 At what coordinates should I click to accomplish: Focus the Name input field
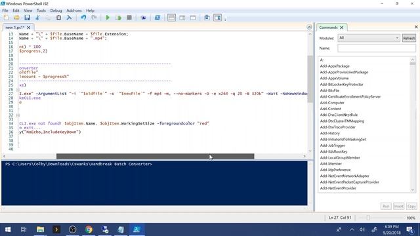point(376,48)
